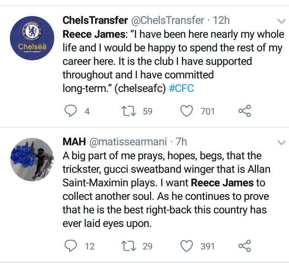
Task: Open the @matissearmani handle
Action: pyautogui.click(x=128, y=142)
